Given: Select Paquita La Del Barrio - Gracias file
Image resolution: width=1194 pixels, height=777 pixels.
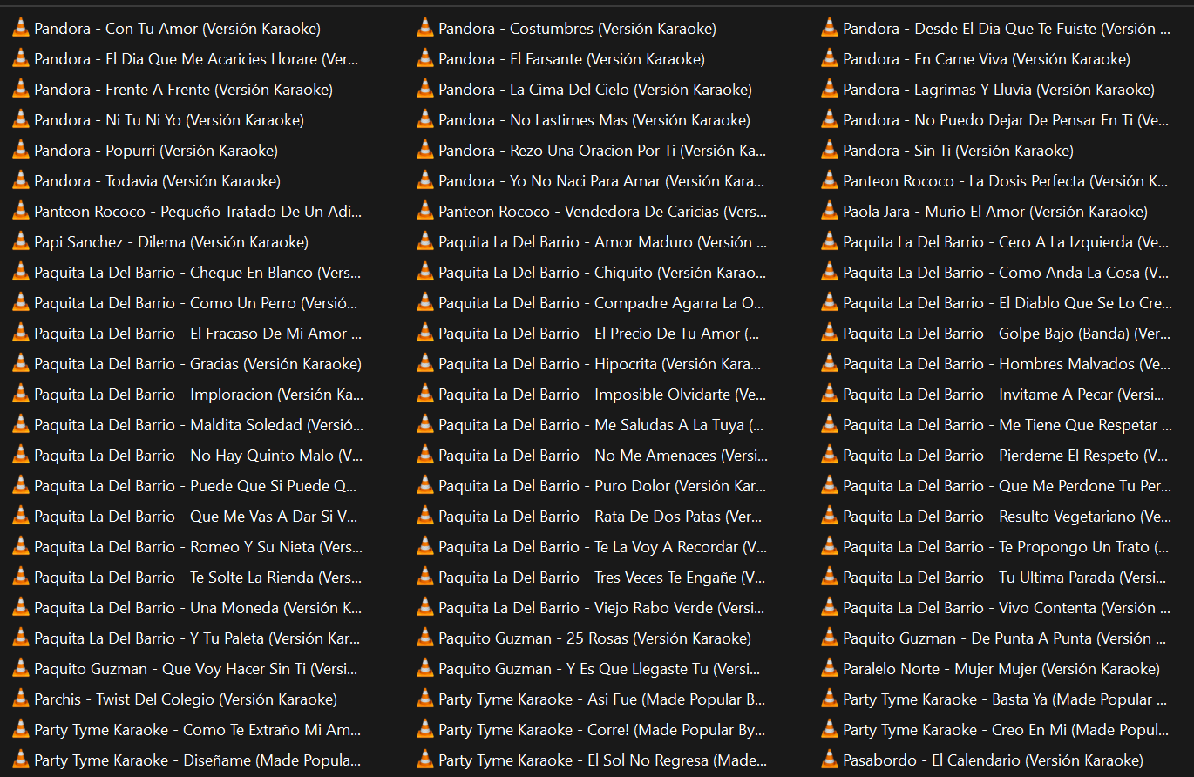Looking at the screenshot, I should click(x=197, y=364).
